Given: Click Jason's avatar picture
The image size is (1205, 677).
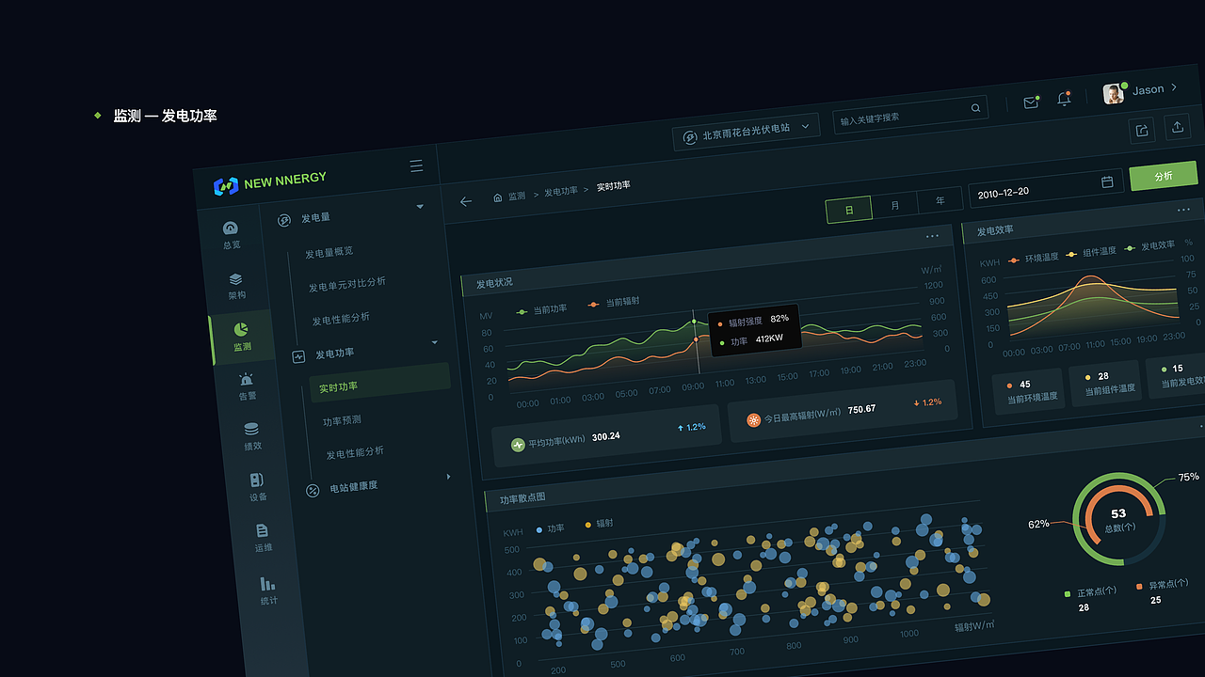Looking at the screenshot, I should pos(1114,93).
